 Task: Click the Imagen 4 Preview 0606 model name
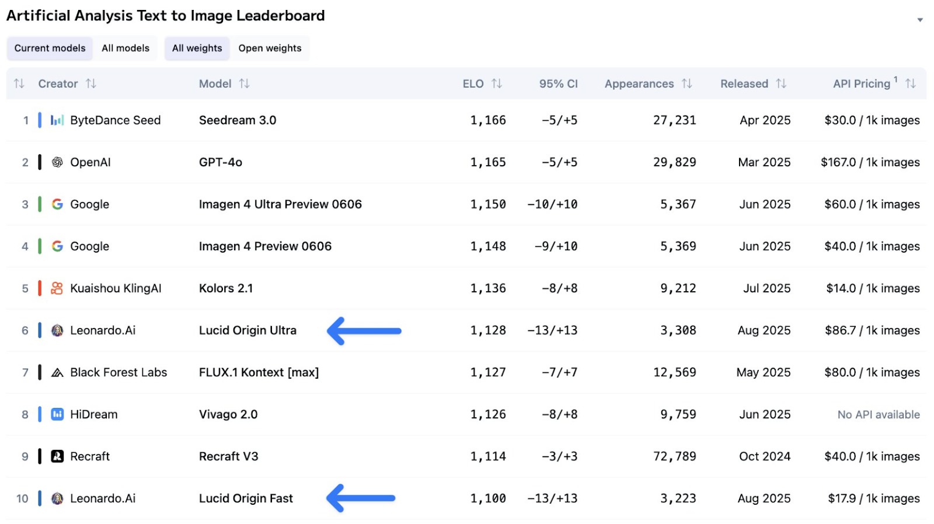[x=265, y=246]
